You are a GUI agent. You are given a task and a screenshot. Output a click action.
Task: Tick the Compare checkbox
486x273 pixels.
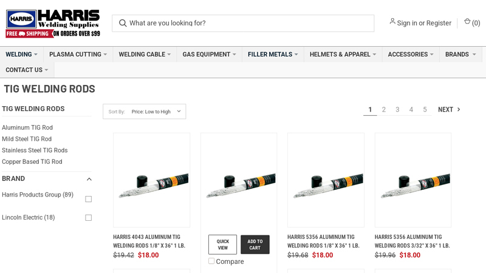point(211,261)
